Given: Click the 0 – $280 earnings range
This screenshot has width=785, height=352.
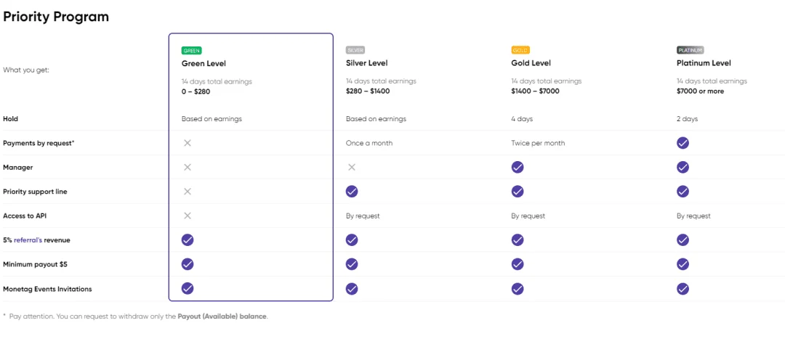Looking at the screenshot, I should tap(197, 91).
